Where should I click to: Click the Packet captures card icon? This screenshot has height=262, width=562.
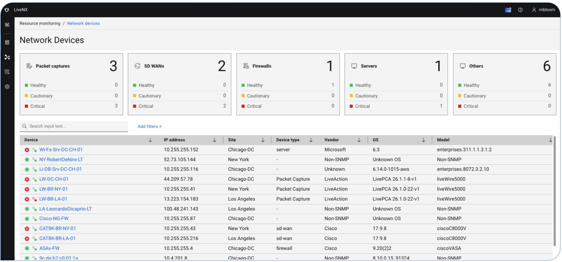coord(29,66)
